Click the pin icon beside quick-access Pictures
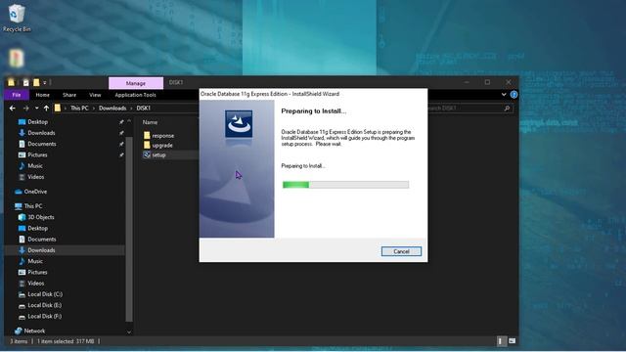The height and width of the screenshot is (352, 626). 121,154
